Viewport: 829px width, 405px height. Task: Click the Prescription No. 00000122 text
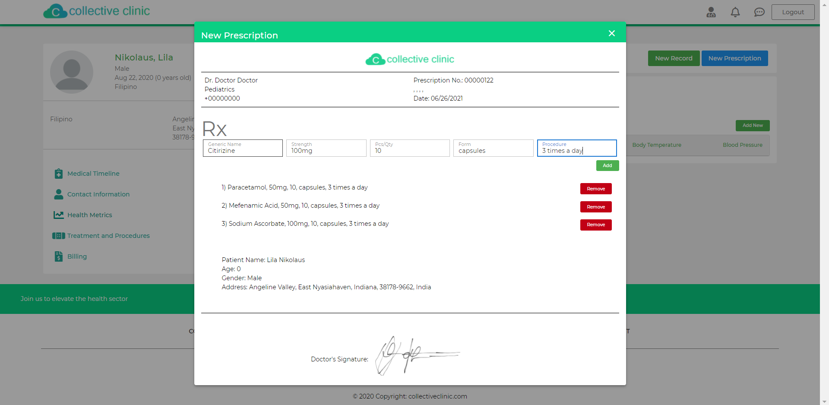pos(453,80)
